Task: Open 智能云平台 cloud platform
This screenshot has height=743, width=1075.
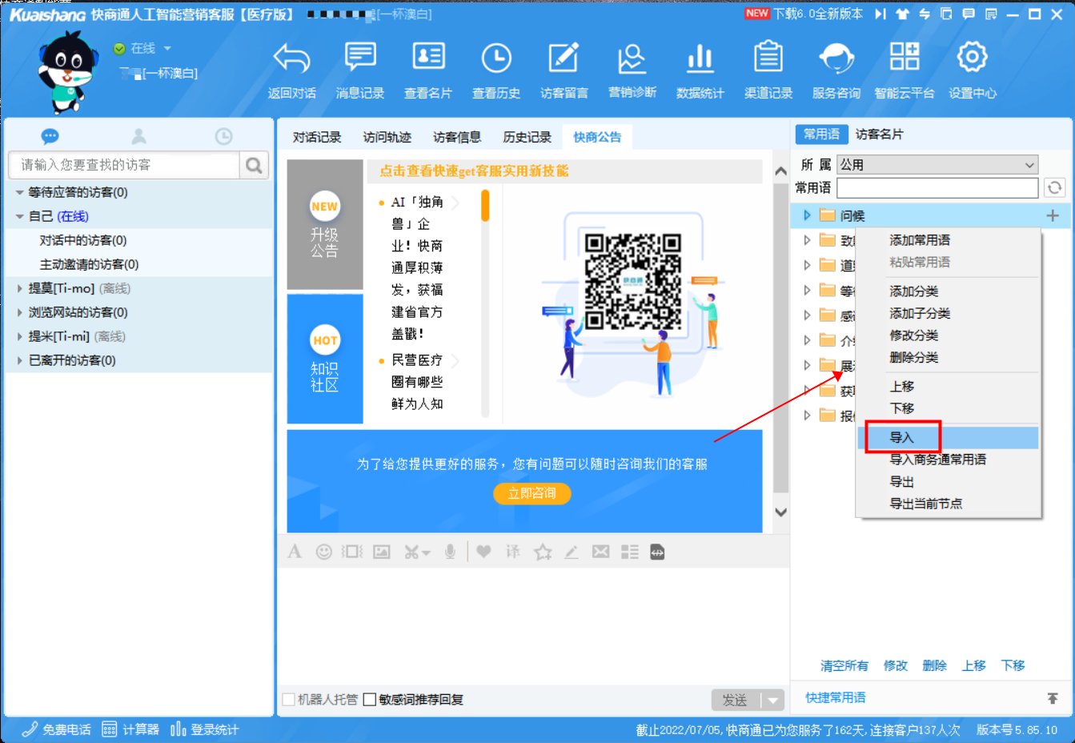Action: coord(905,71)
